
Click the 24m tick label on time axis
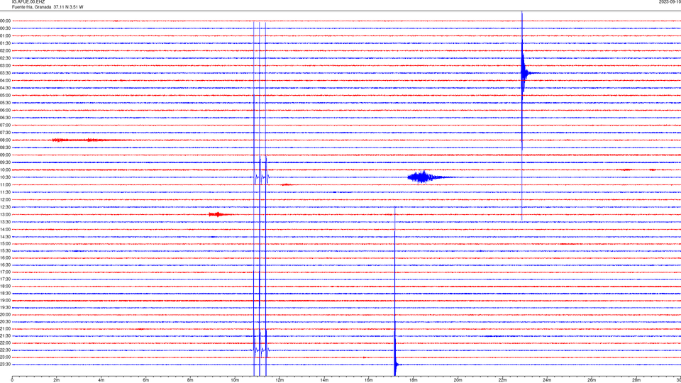tap(547, 380)
